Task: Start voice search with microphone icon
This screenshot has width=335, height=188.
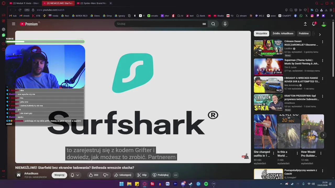Action: 225,24
